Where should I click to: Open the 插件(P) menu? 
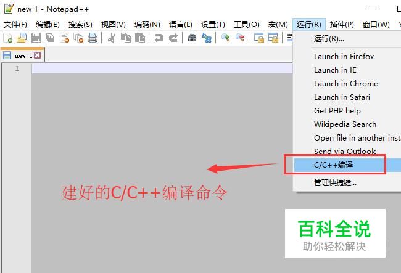pyautogui.click(x=342, y=25)
